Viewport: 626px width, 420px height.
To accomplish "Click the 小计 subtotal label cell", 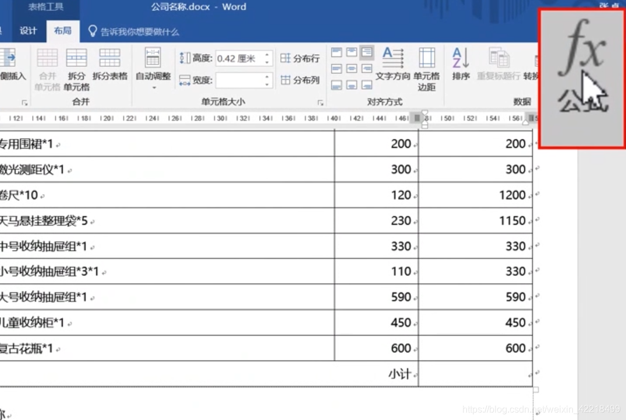I will tap(209, 373).
